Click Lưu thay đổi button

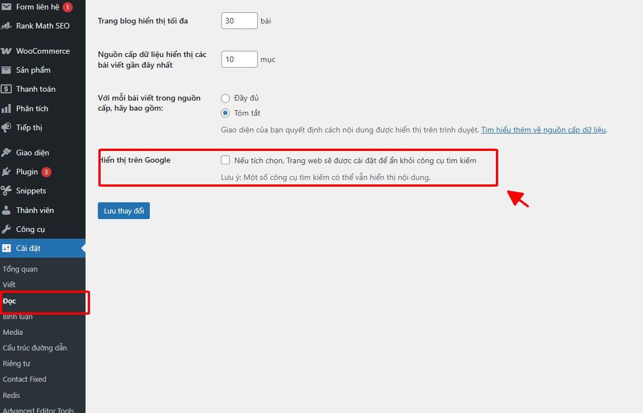pos(124,211)
